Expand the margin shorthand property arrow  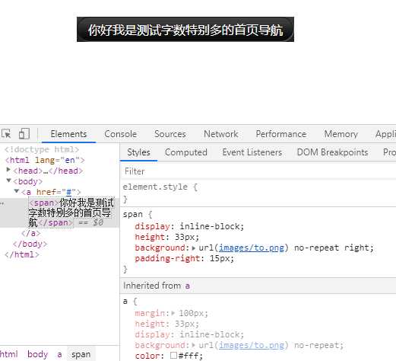[173, 313]
